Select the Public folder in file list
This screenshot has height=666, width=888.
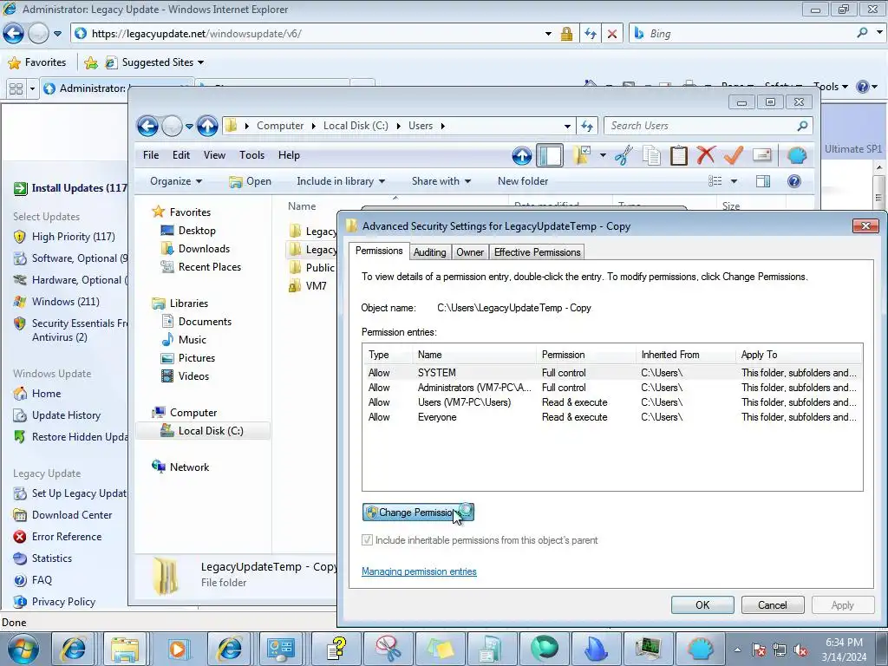pos(312,268)
